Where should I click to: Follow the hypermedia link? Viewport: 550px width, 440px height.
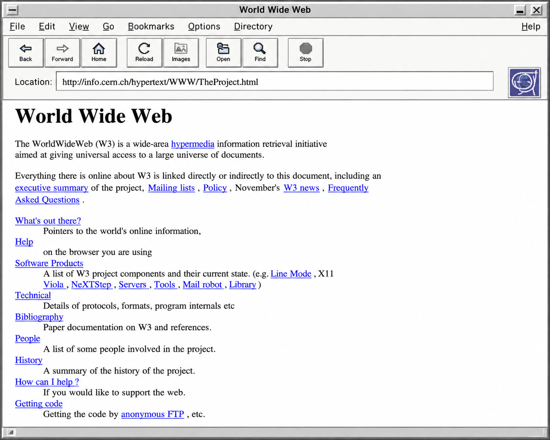coord(193,144)
